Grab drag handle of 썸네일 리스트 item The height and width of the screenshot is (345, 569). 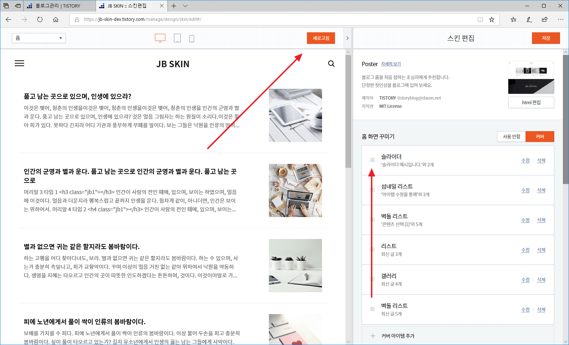[x=372, y=190]
